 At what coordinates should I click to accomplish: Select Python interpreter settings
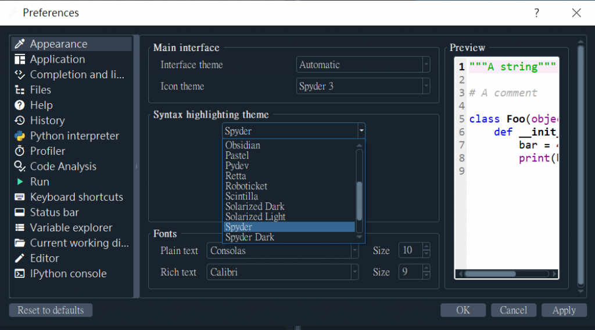(x=72, y=136)
